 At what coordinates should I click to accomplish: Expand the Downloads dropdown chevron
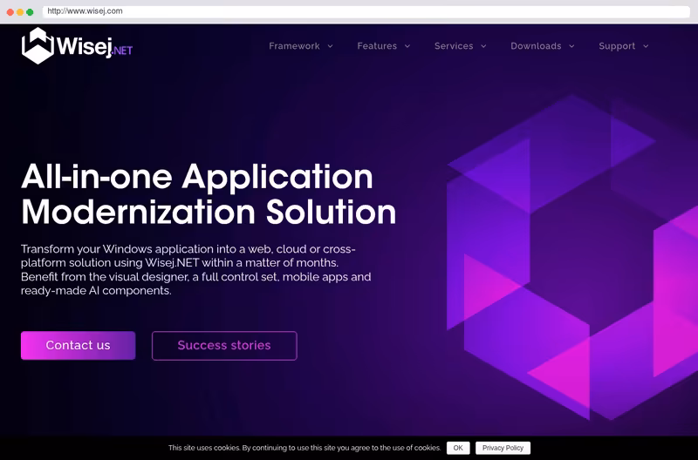[571, 46]
